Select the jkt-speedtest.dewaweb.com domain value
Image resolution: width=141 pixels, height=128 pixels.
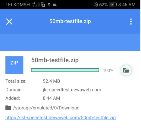[72, 90]
